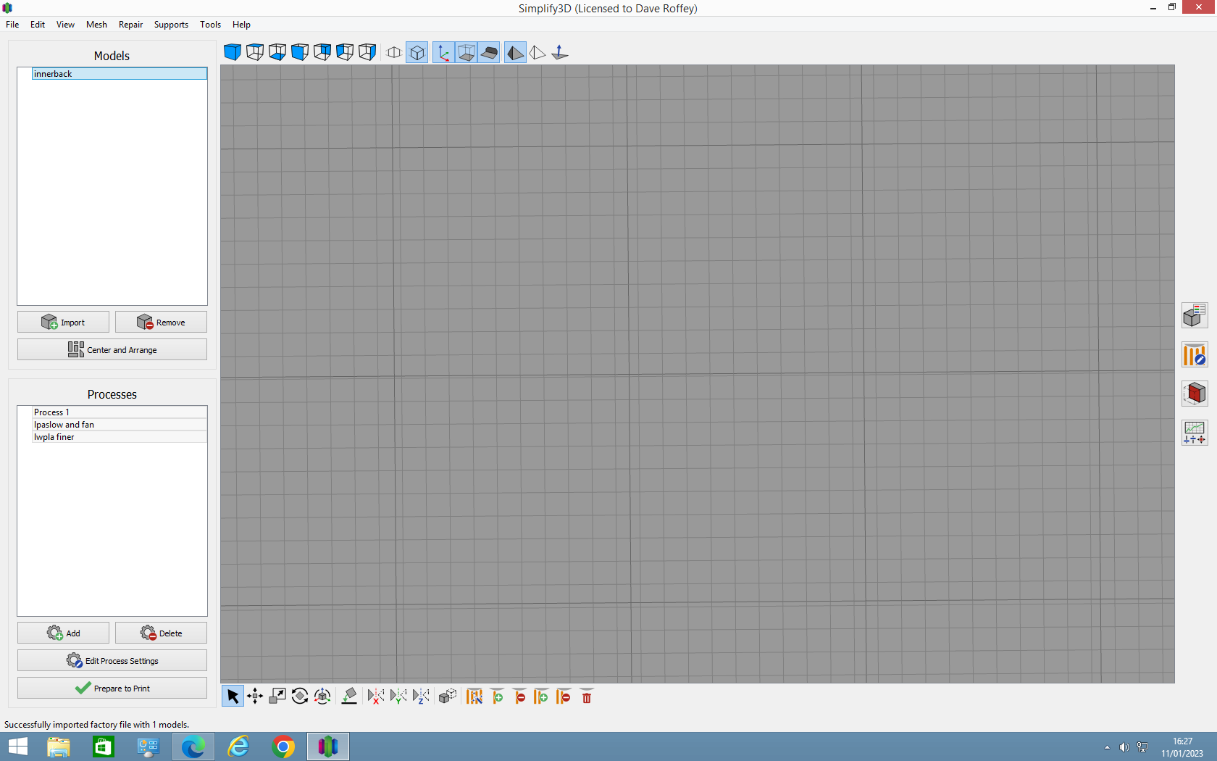Mirror model along X axis
The height and width of the screenshot is (761, 1217).
376,696
